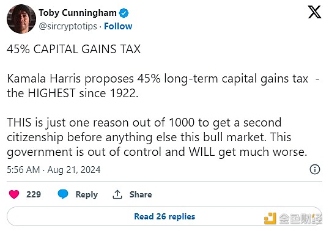Open the @sircryptotips handle
This screenshot has width=329, height=231.
[68, 27]
